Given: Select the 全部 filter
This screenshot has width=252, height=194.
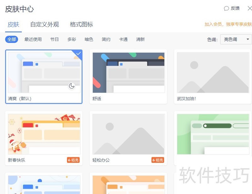Looking at the screenshot, I should tap(12, 39).
